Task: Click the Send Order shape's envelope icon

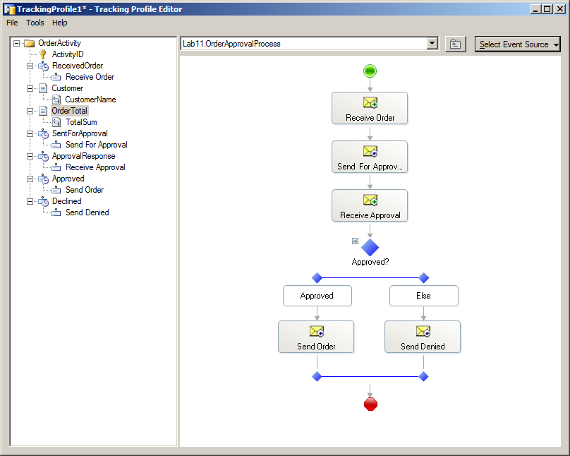Action: point(316,332)
